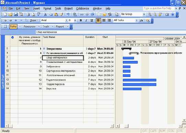The height and width of the screenshot is (133, 186).
Task: Open the All Tasks filter dropdown
Action: click(137, 20)
